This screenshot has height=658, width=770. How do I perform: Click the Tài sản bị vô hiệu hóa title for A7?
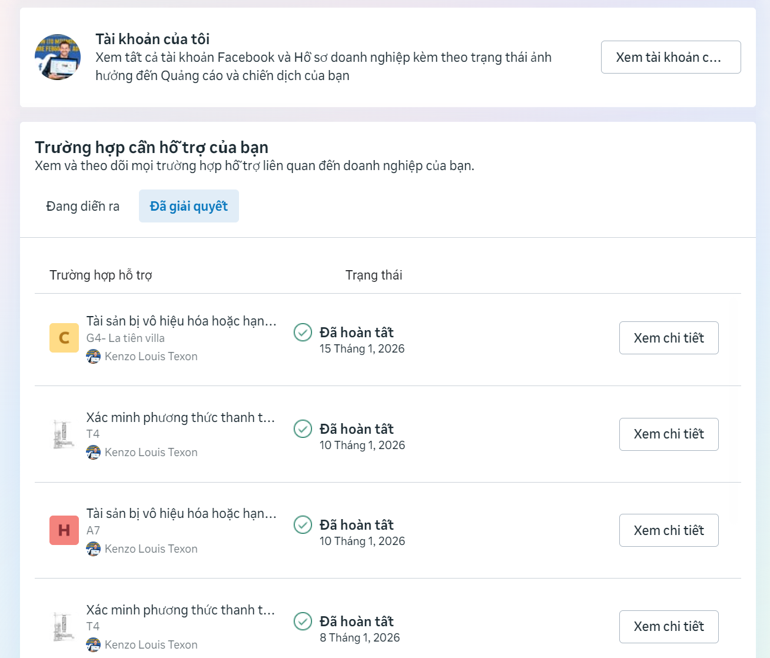point(181,513)
